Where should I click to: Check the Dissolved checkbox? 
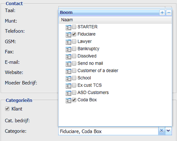(74, 56)
